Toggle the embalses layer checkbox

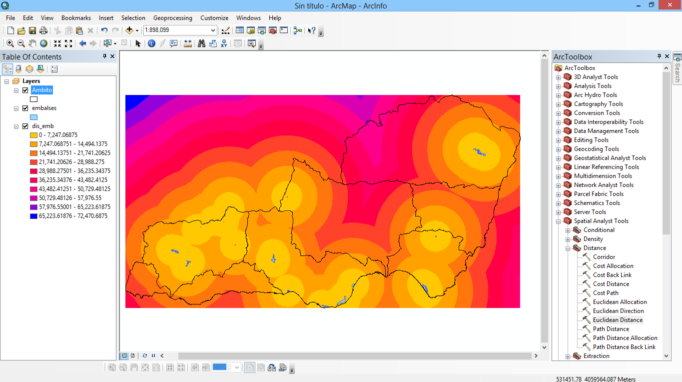pyautogui.click(x=25, y=108)
